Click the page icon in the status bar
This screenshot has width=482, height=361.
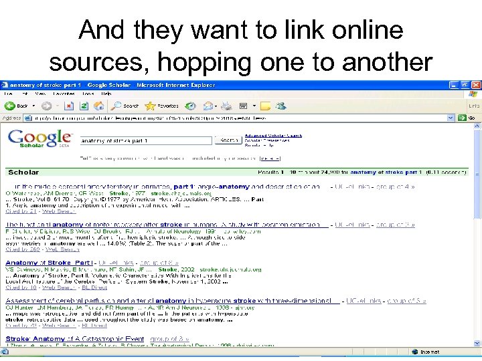point(5,352)
